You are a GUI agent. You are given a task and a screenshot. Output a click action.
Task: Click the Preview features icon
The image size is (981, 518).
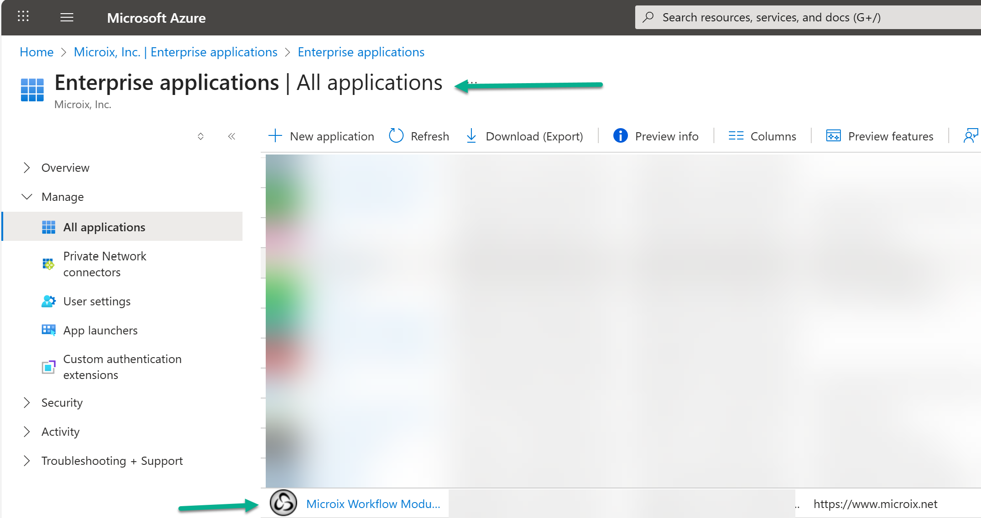(833, 136)
